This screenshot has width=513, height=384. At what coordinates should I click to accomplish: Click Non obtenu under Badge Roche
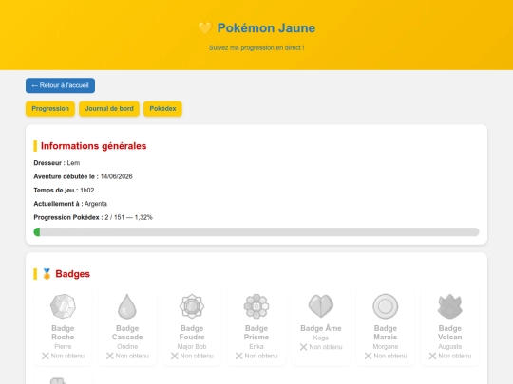pos(67,356)
